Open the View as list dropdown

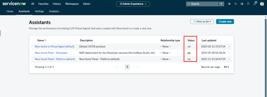point(202,21)
